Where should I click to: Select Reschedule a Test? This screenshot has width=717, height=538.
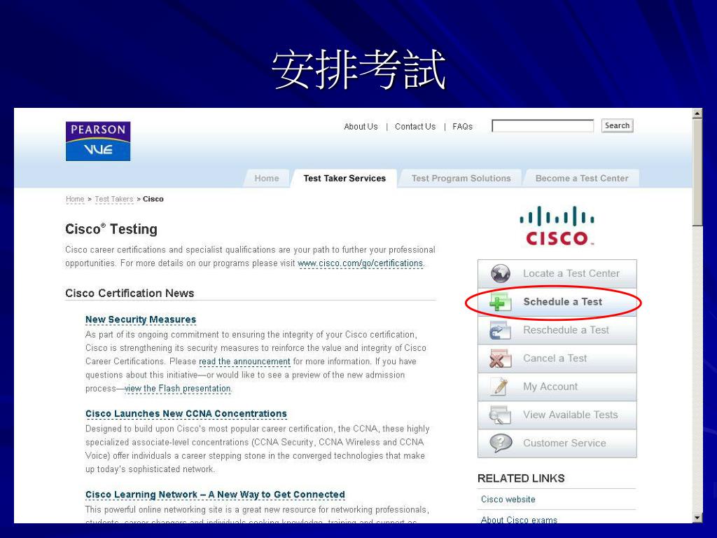click(x=557, y=331)
